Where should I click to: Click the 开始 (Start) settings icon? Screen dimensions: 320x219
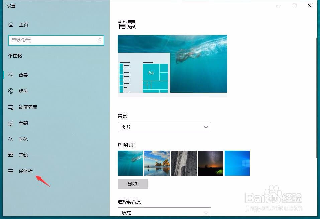[x=11, y=155]
